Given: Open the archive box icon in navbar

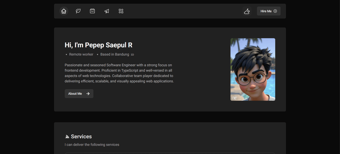Looking at the screenshot, I should (92, 11).
